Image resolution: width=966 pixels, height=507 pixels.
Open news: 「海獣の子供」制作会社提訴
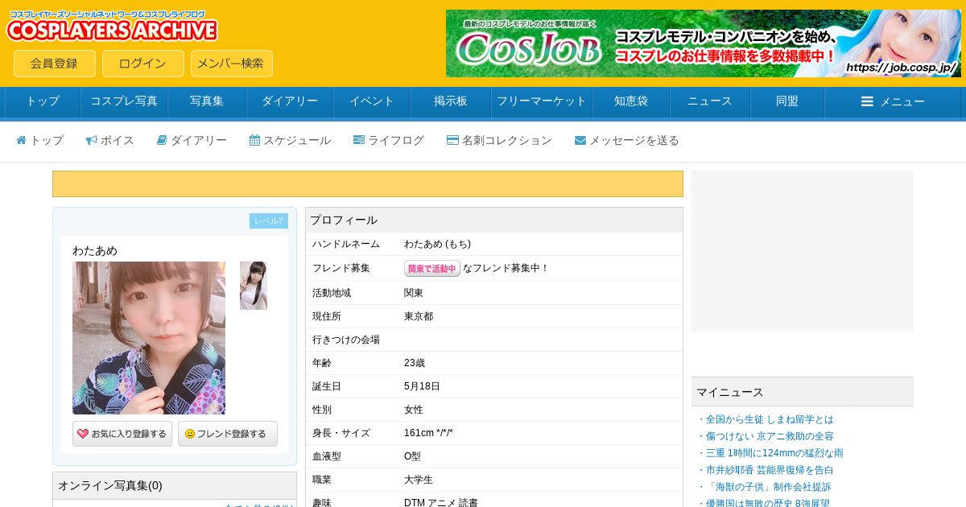768,487
